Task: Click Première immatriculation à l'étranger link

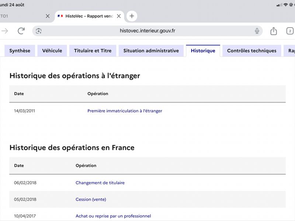Action: (125, 111)
